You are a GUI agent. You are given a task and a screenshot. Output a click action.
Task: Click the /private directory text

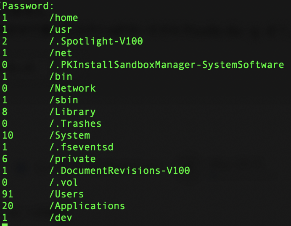pos(72,159)
